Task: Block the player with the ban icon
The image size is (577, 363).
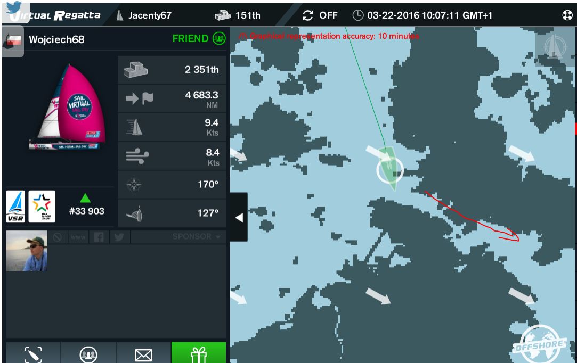Action: click(57, 237)
